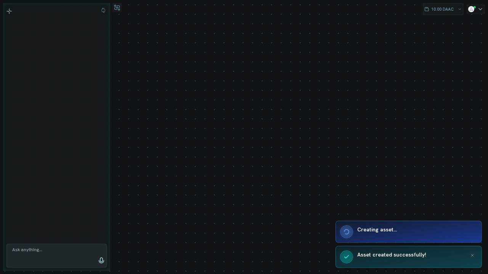Click the refresh conversation icon in the chat panel
The width and height of the screenshot is (488, 274).
pos(103,10)
